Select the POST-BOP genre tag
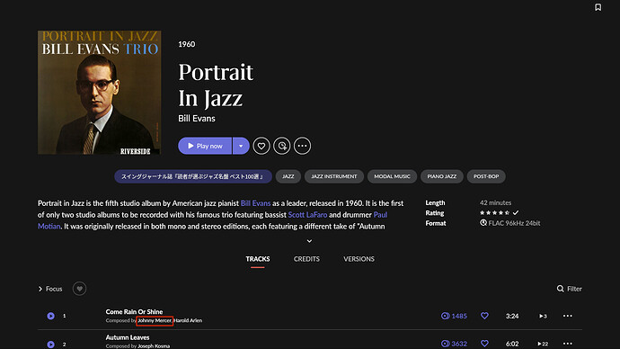 486,176
